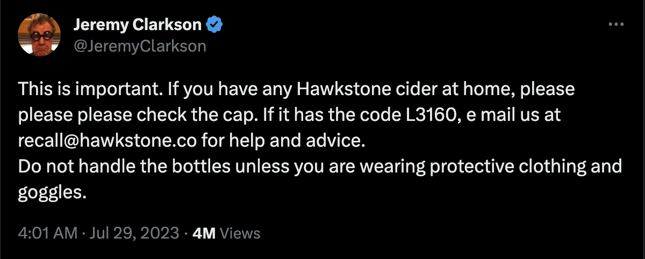Click the Views label
645x259 pixels.
[x=240, y=233]
